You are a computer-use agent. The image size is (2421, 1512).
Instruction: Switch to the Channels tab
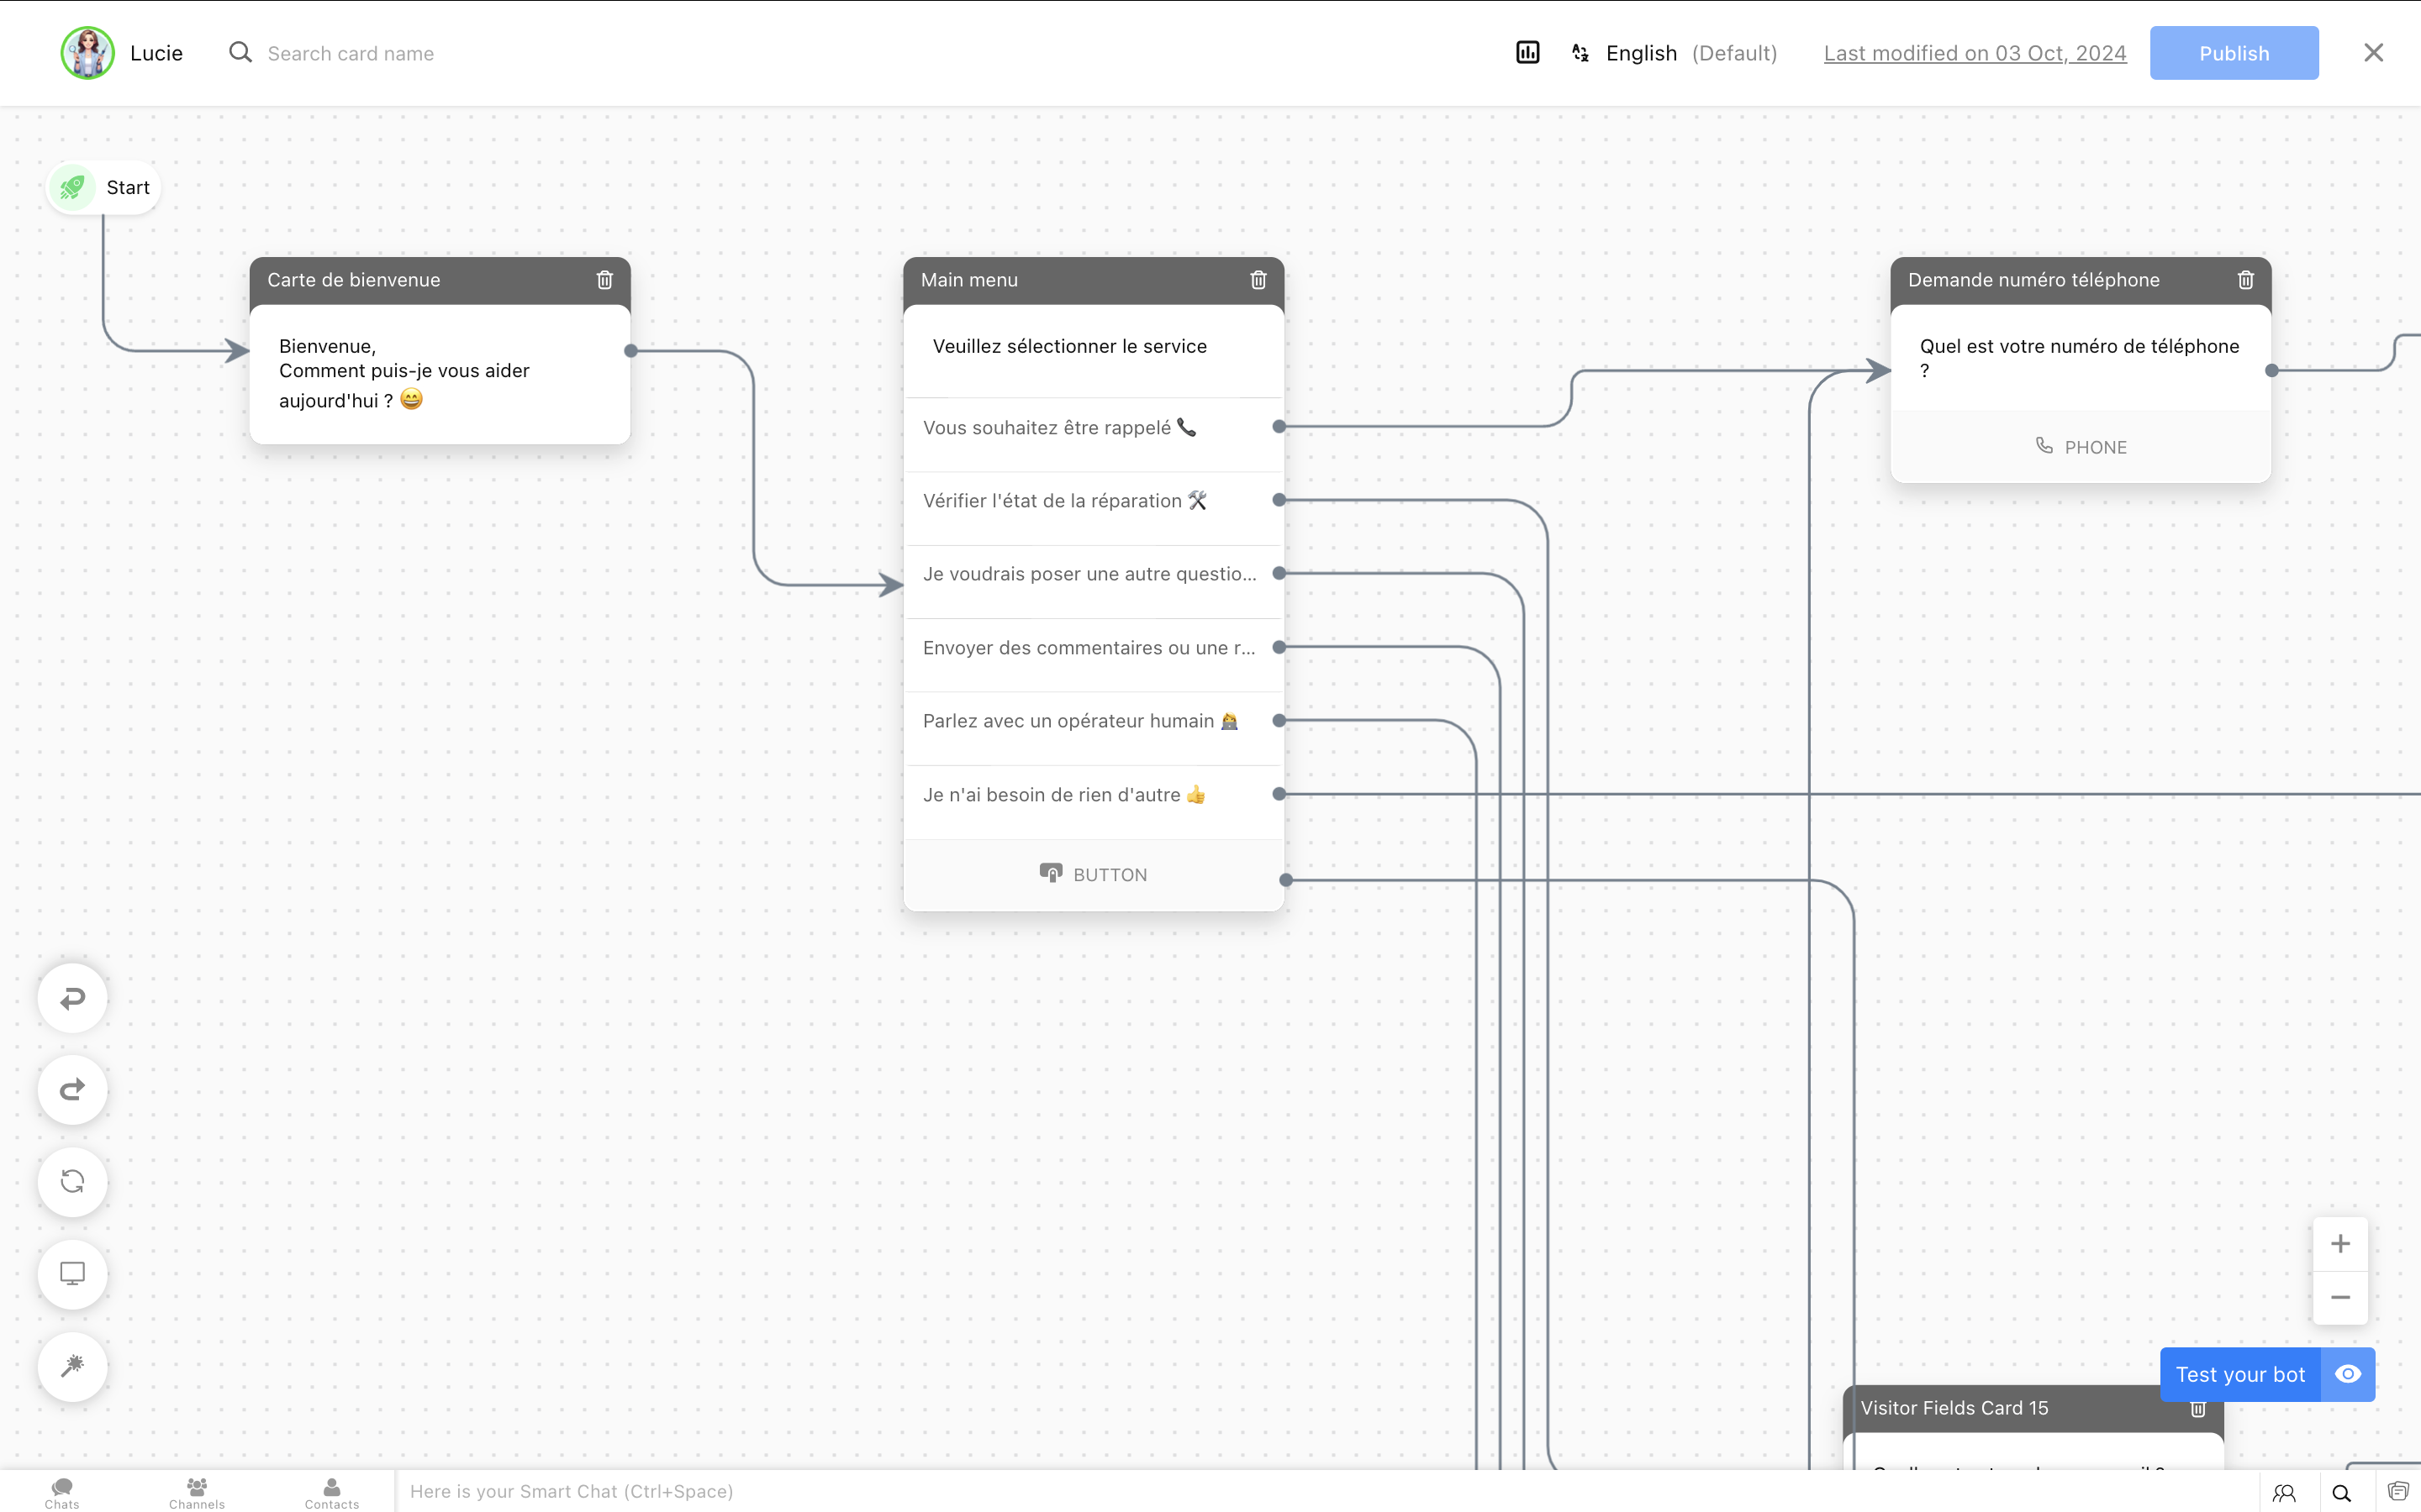pos(197,1492)
